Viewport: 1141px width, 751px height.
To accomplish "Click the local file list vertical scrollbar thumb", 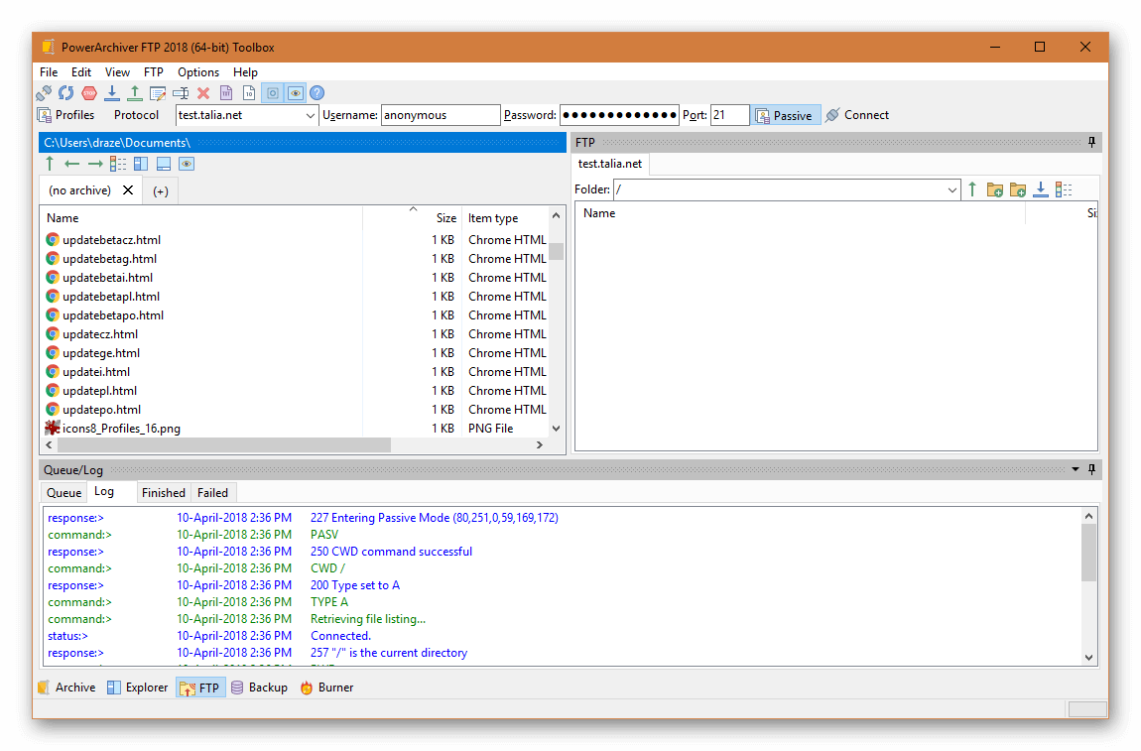I will point(557,251).
